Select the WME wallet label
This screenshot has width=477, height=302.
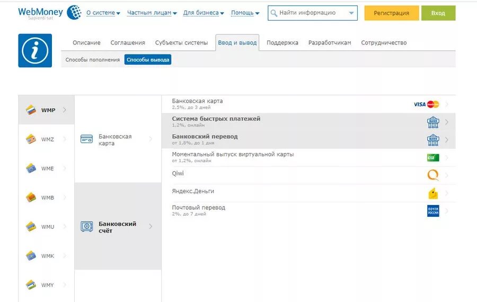[x=48, y=168]
